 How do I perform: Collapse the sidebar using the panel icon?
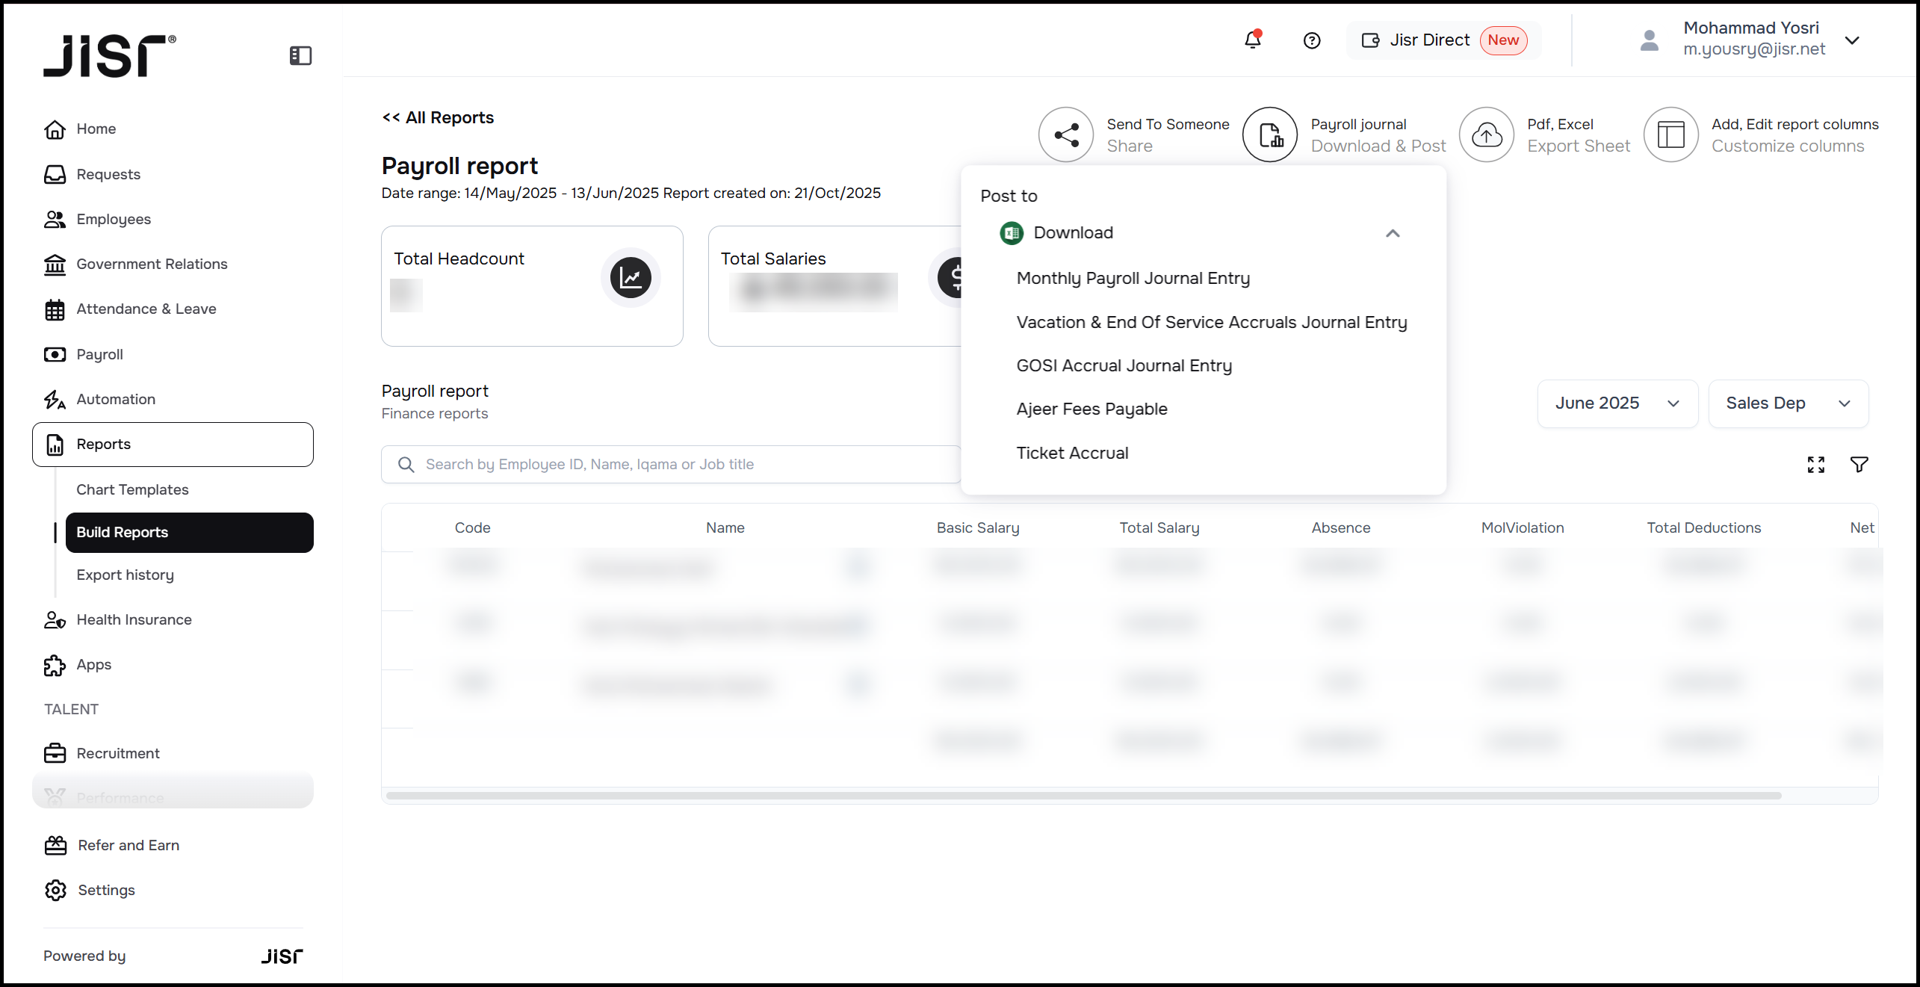click(300, 55)
